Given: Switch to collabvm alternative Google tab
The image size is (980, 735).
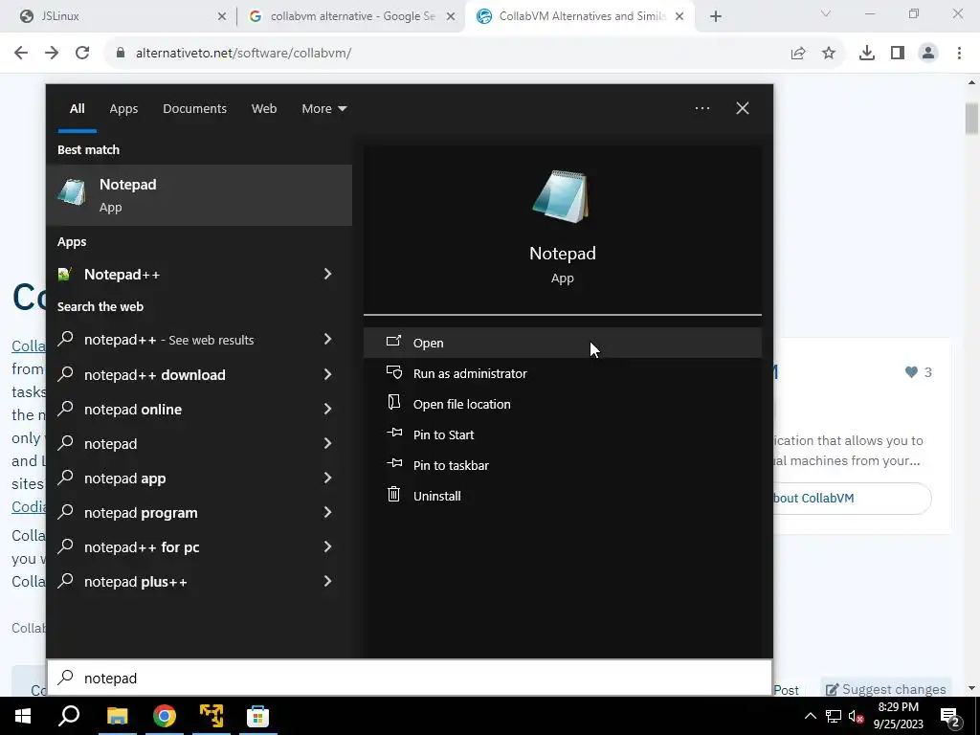Looking at the screenshot, I should (x=350, y=16).
